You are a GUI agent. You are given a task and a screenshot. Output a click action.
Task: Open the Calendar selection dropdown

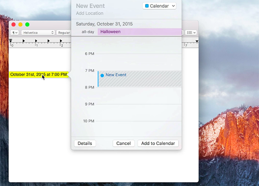(159, 6)
